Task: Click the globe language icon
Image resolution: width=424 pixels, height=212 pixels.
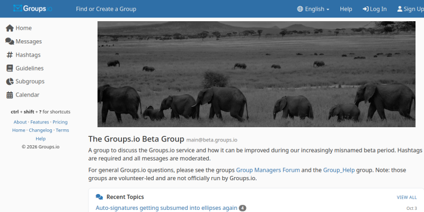Action: click(300, 9)
